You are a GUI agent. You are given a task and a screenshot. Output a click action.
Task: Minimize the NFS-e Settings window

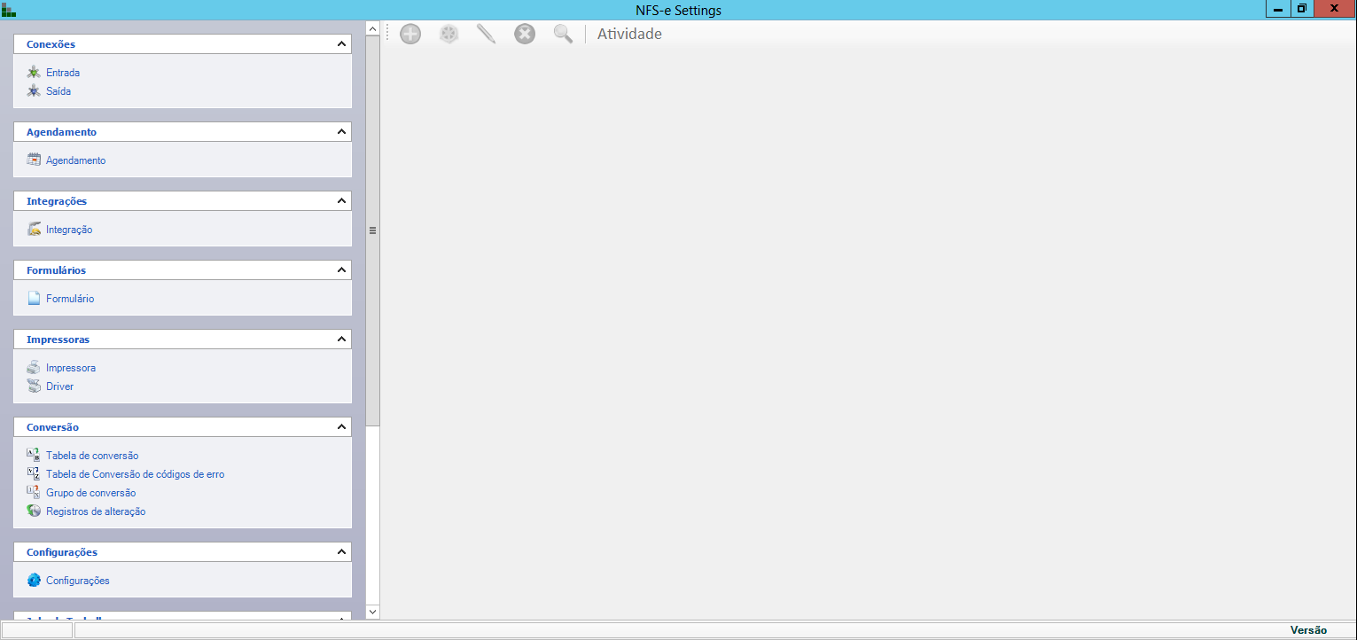pyautogui.click(x=1278, y=9)
